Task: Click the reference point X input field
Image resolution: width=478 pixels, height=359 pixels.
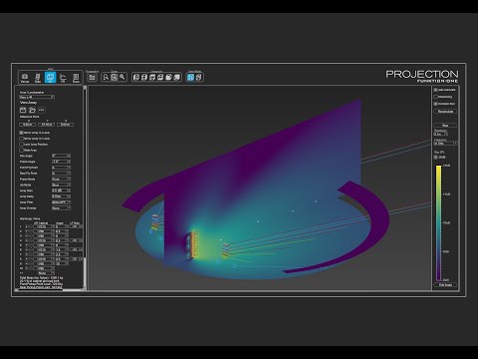Action: (27, 125)
